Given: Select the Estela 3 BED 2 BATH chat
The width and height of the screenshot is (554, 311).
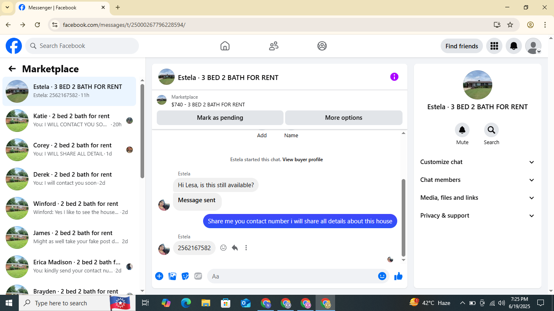Looking at the screenshot, I should click(69, 91).
